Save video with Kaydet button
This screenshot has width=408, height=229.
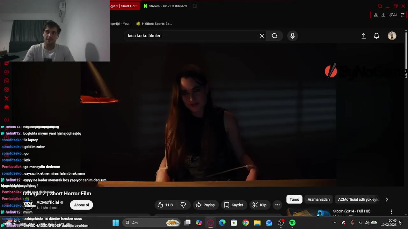coord(234,205)
